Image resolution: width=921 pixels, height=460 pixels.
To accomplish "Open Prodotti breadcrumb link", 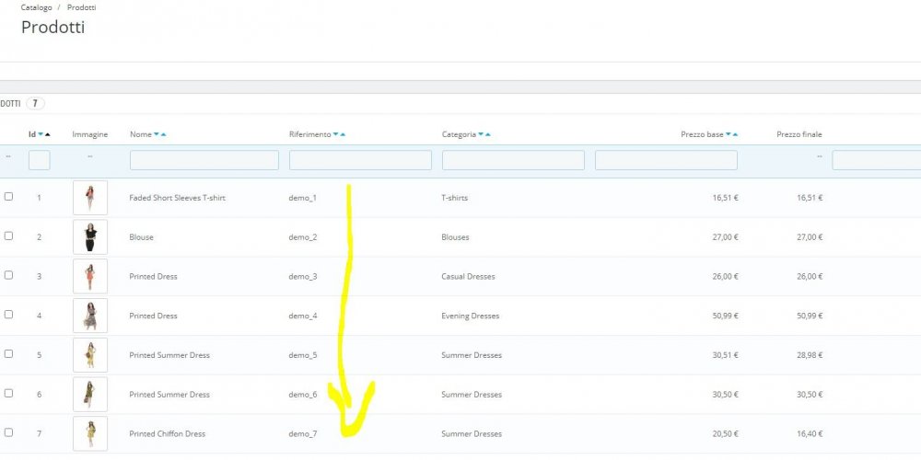I will point(82,8).
